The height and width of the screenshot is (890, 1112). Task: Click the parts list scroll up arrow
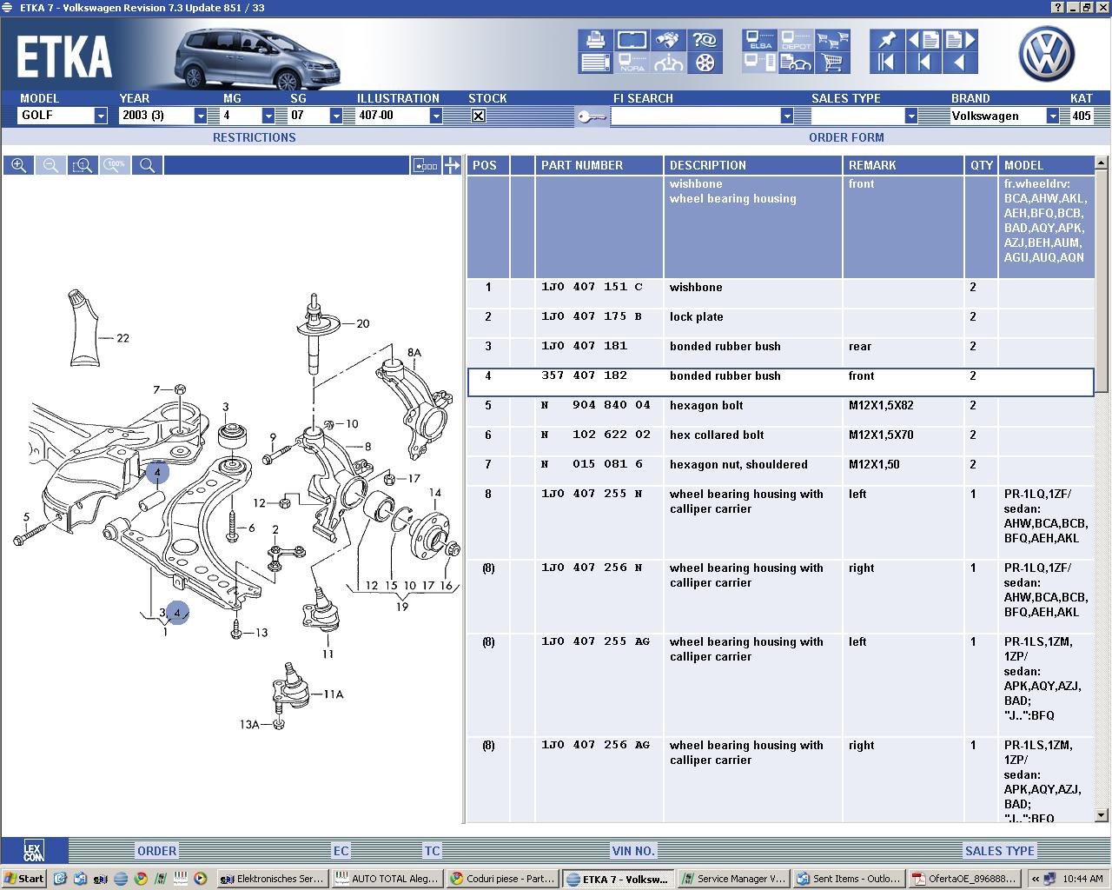pos(1102,163)
